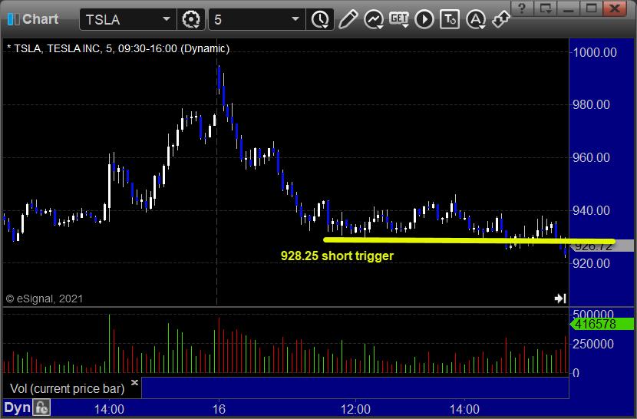This screenshot has height=419, width=637.
Task: Select the Vol (current price bar) label
Action: 67,388
